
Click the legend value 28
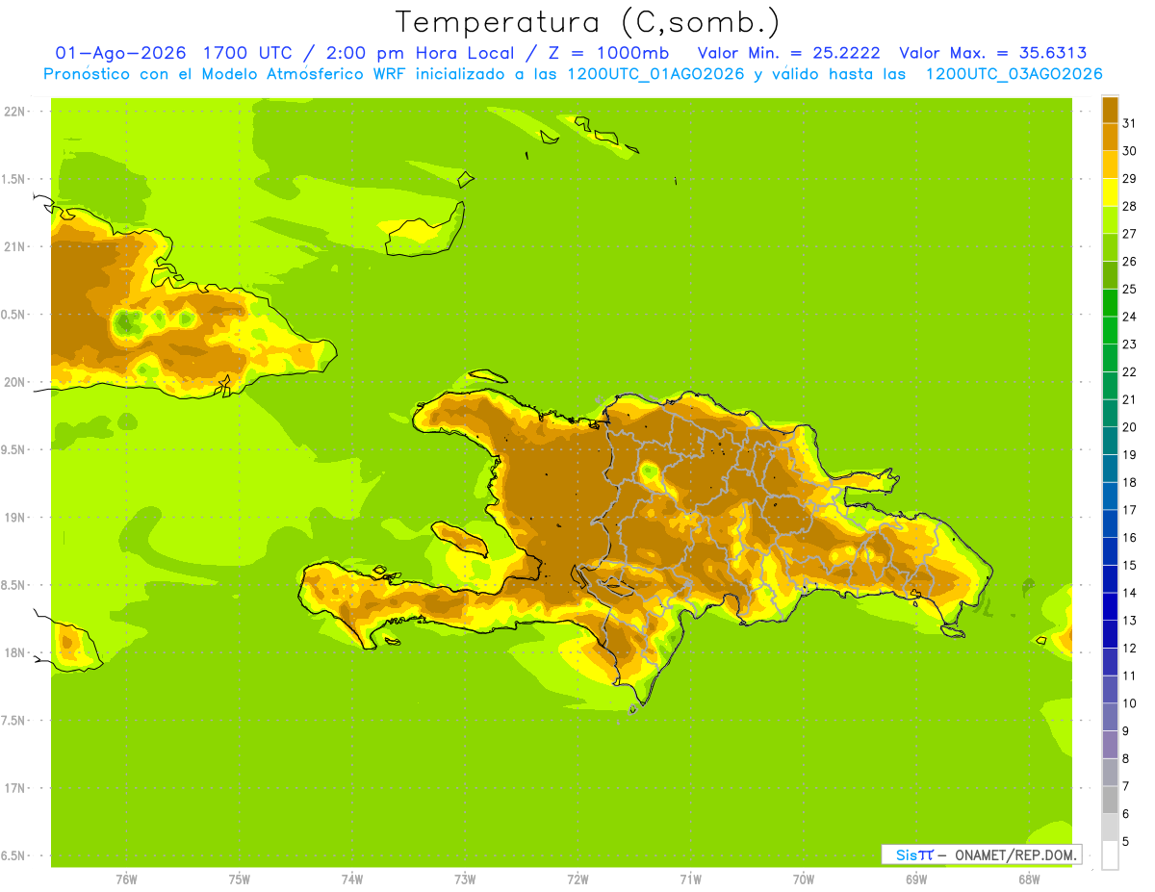pos(1130,206)
